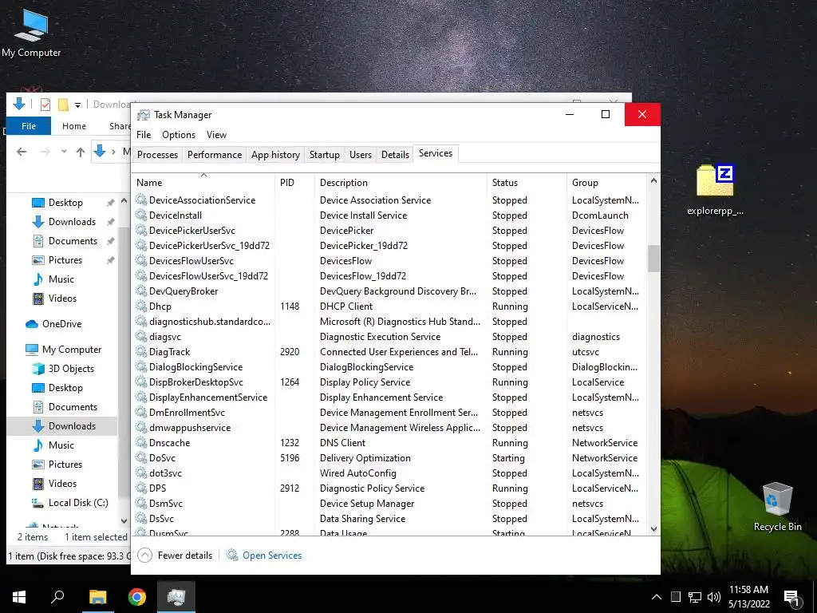817x613 pixels.
Task: Open the My Computer desktop icon
Action: point(31,34)
